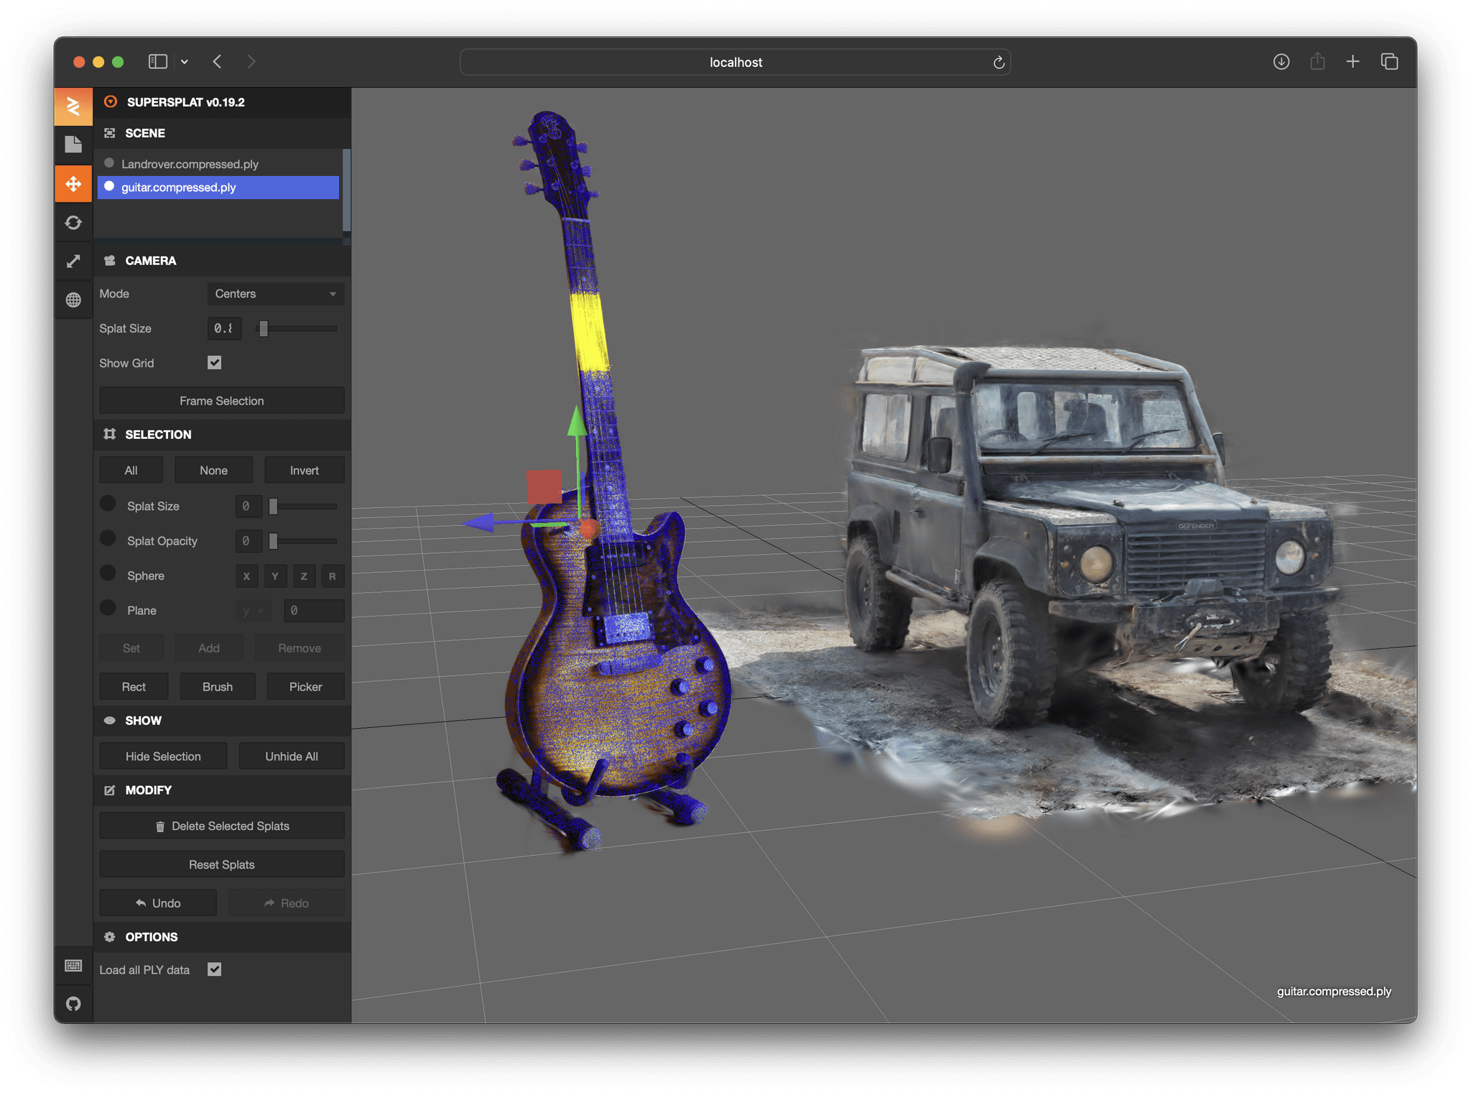Viewport: 1471px width, 1095px height.
Task: Open the GitHub link icon
Action: (x=73, y=1003)
